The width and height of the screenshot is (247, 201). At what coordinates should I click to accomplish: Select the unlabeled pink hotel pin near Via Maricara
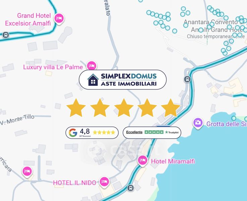[x=27, y=172]
